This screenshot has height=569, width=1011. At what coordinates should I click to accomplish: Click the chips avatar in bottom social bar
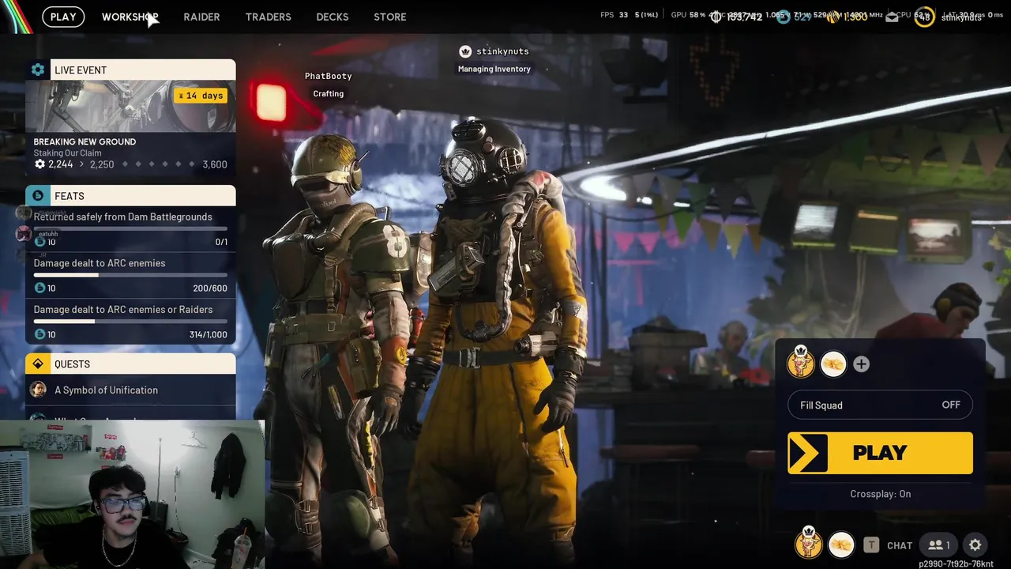pos(841,545)
